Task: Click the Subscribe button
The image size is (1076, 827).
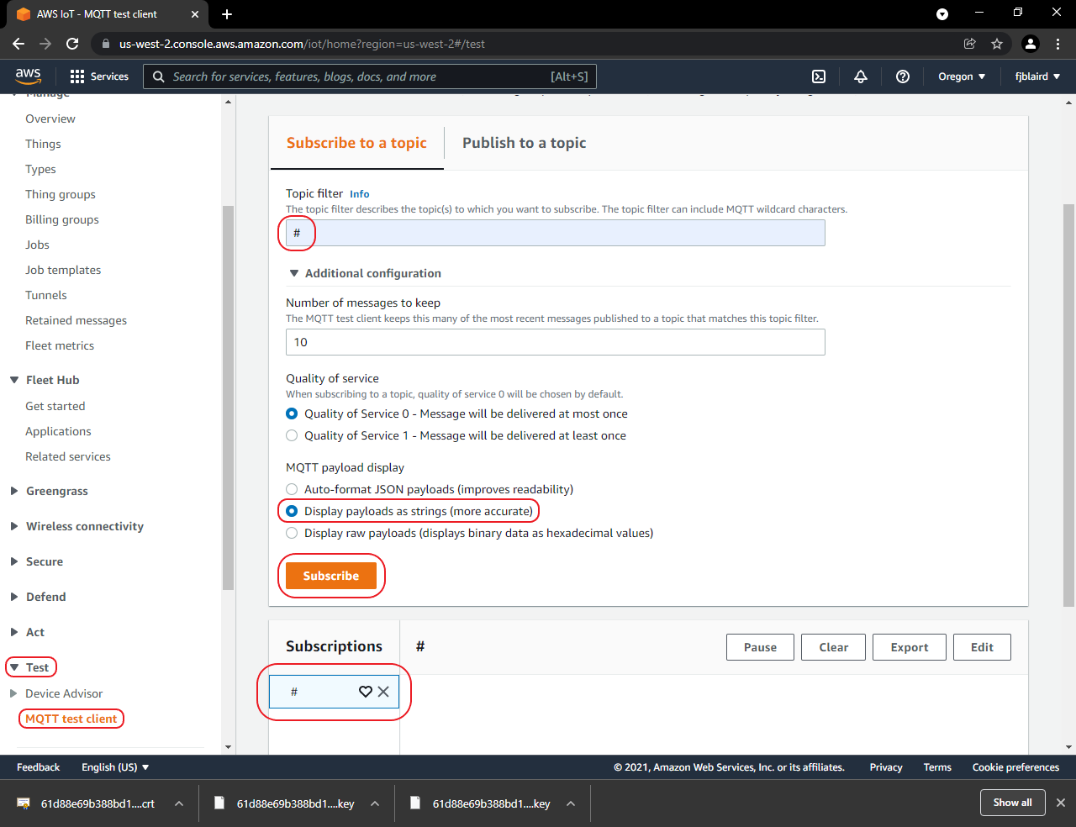Action: [330, 576]
